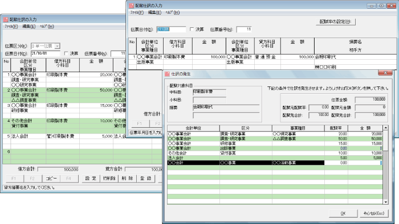The image size is (399, 224).
Task: Click the 50,000 amount in row 2 of 伝票区分 window
Action: pyautogui.click(x=96, y=90)
